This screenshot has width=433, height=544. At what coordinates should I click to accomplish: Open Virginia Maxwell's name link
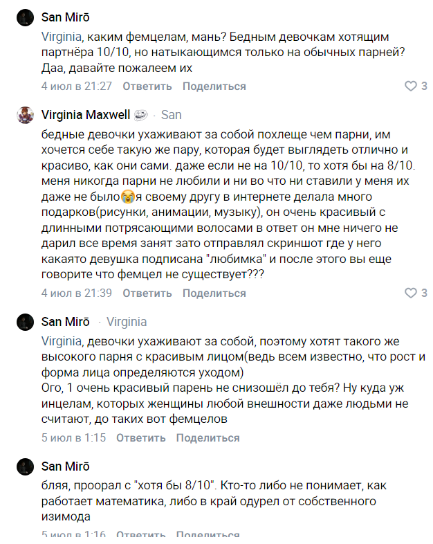point(86,115)
